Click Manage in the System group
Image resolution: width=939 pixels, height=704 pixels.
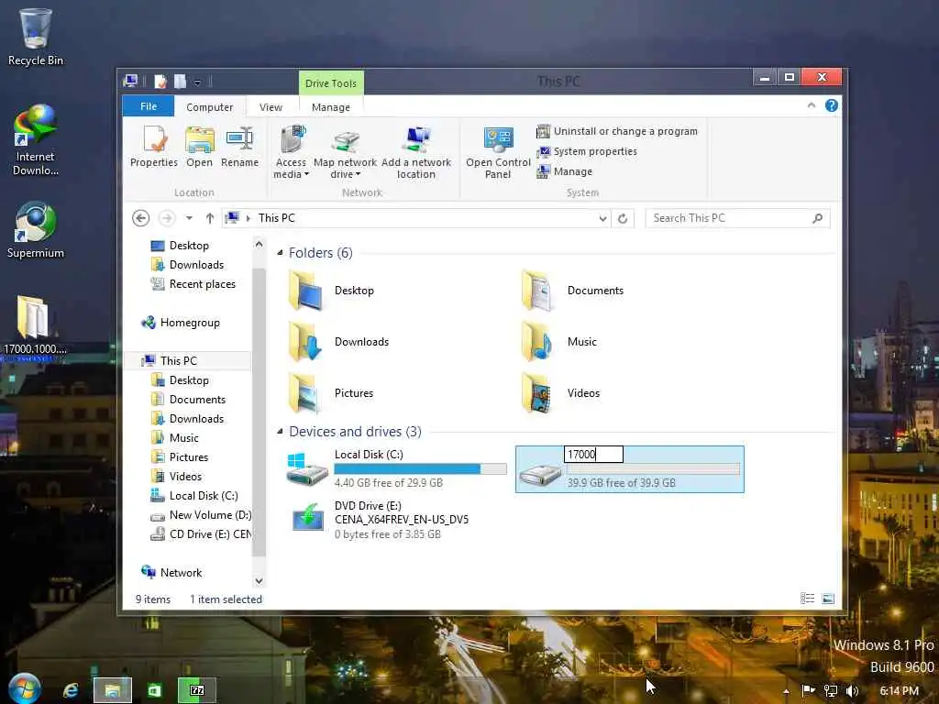coord(565,171)
